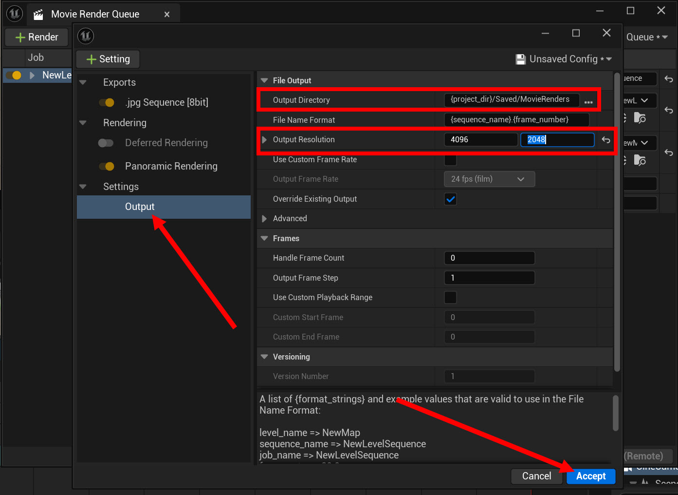Click the clapperboard icon on the Movie Render Queue tab
Viewport: 678px width, 495px height.
pos(38,15)
